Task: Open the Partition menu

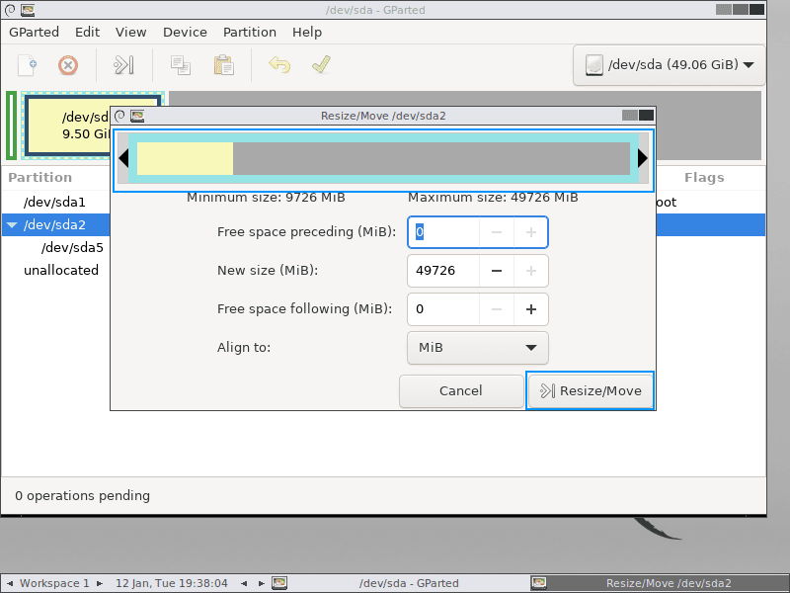Action: (250, 32)
